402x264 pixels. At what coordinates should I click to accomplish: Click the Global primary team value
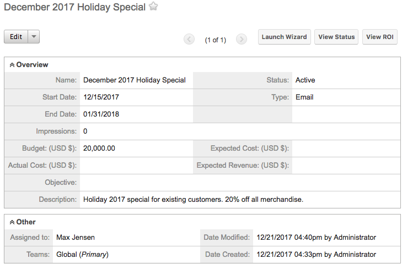(82, 255)
